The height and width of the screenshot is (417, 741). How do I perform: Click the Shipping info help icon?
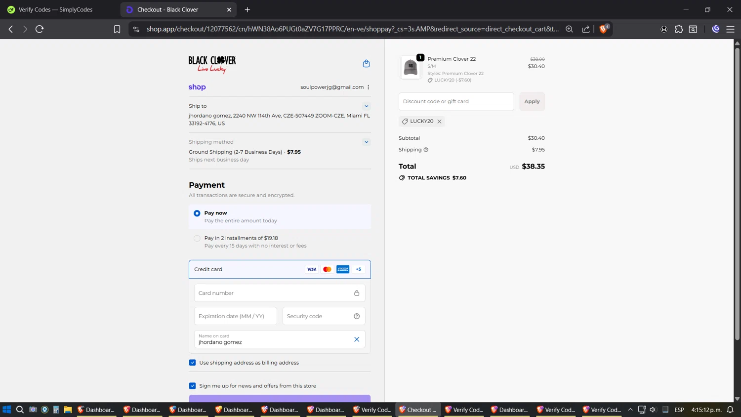click(x=426, y=150)
